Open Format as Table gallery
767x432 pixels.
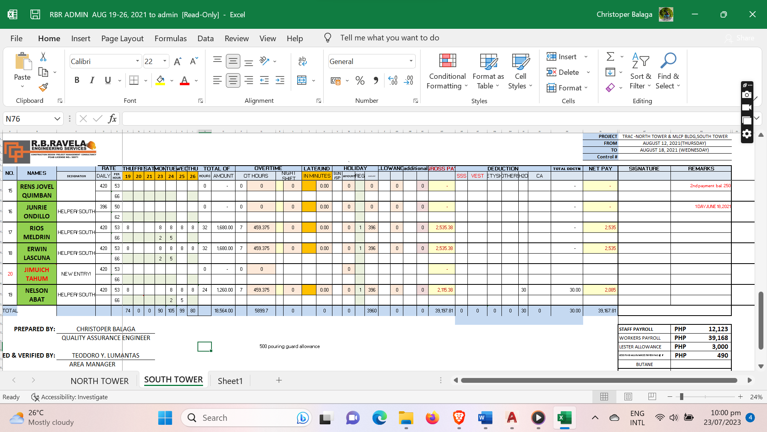tap(488, 72)
